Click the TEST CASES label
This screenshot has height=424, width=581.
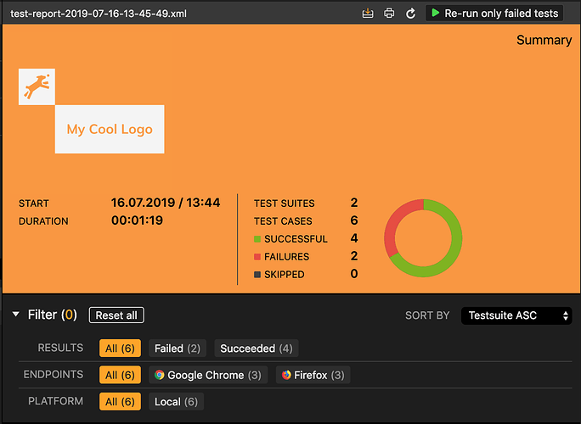(x=283, y=221)
